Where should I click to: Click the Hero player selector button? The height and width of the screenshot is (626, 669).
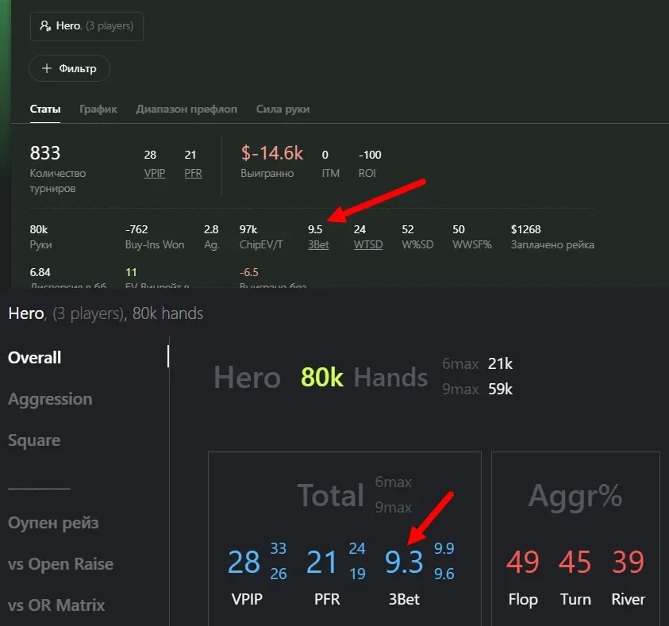point(87,26)
